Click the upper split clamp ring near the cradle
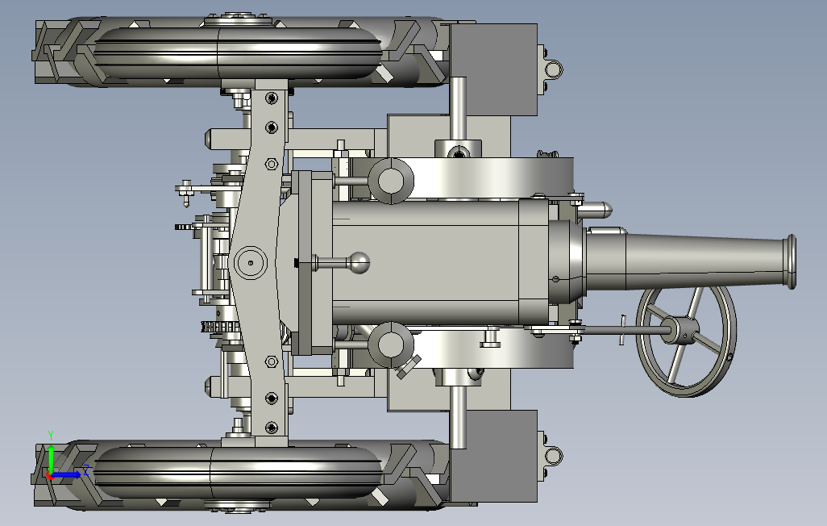Screen dimensions: 827x526 coord(391,181)
